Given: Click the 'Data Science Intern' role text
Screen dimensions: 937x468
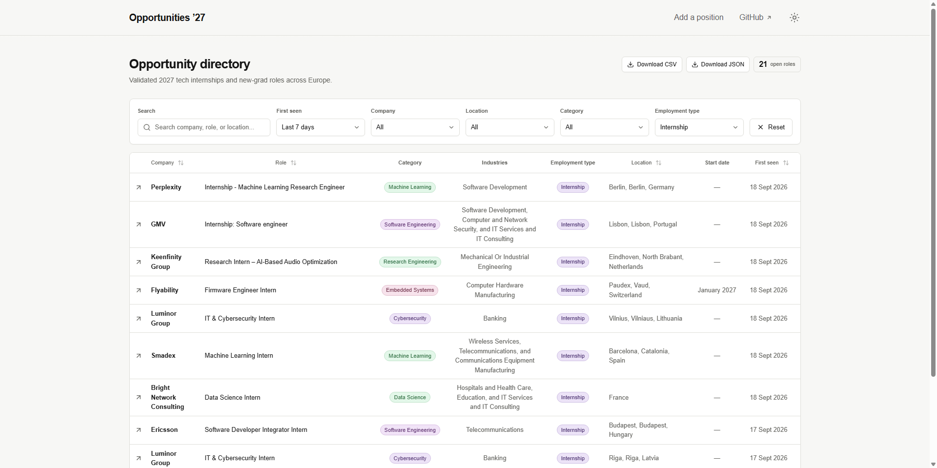Looking at the screenshot, I should (232, 398).
